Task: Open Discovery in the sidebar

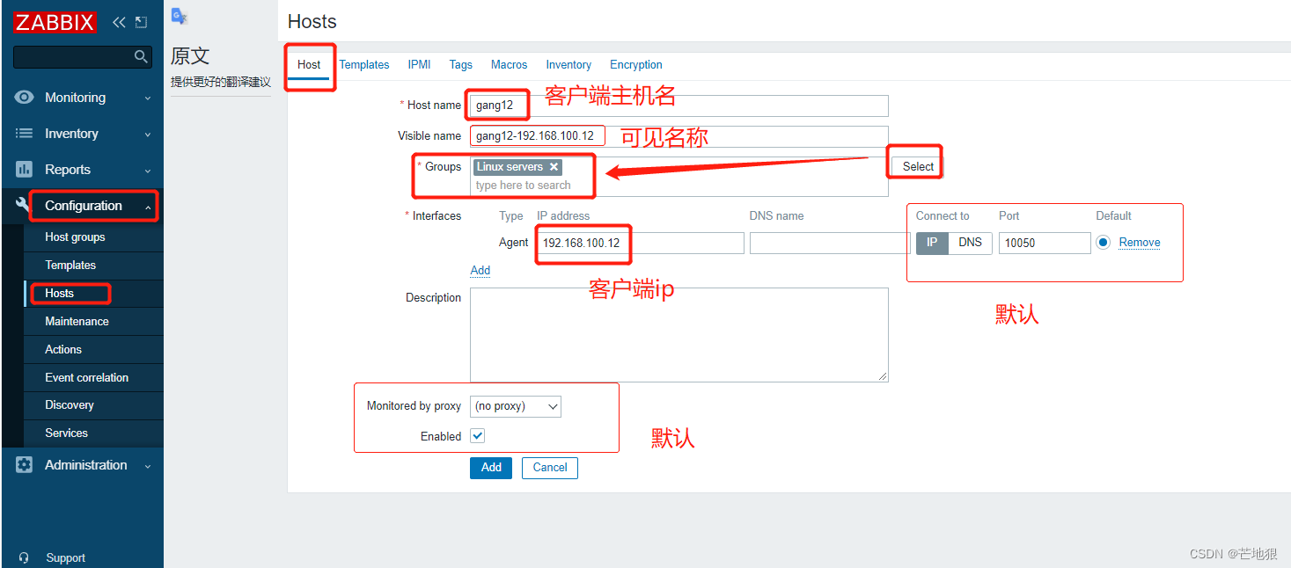Action: (x=94, y=405)
